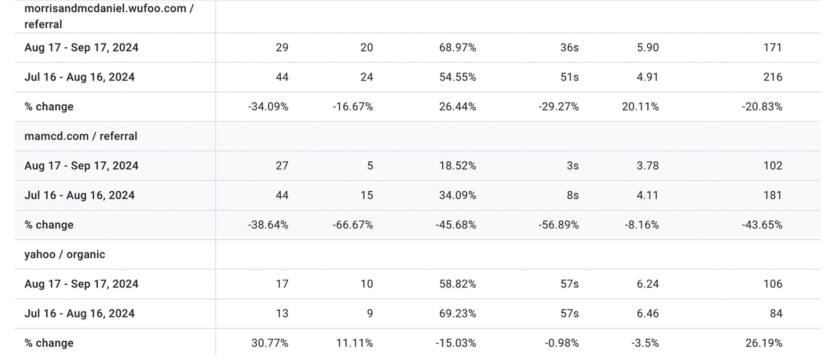
Task: Click the -66.67% change value
Action: 352,225
